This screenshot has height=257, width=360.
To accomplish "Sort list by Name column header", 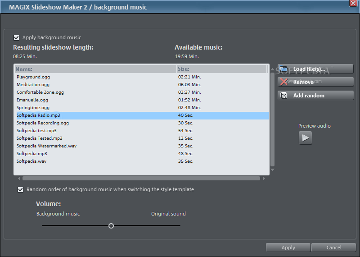I will point(95,69).
